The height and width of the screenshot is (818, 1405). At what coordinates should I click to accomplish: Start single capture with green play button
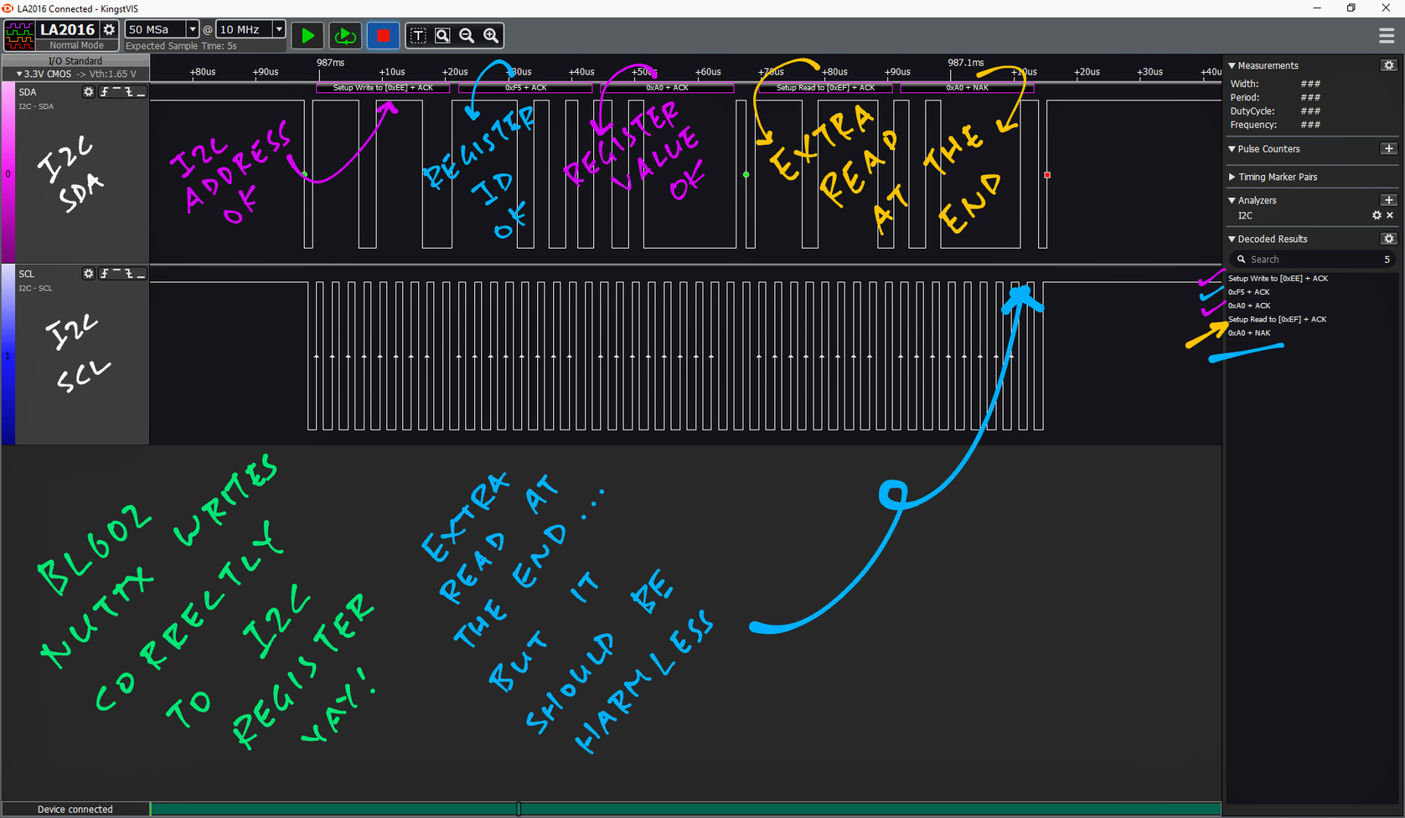pyautogui.click(x=308, y=36)
